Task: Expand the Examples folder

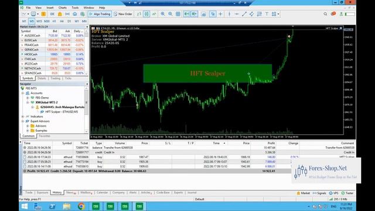Action: click(x=28, y=131)
